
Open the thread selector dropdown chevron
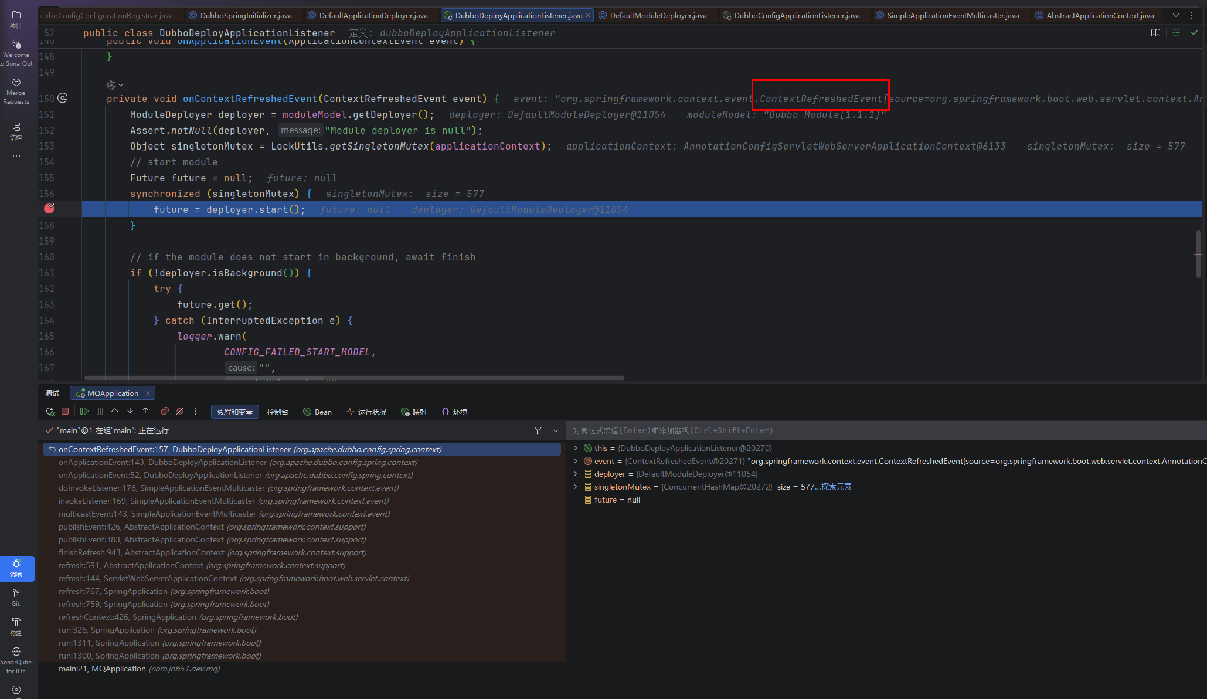click(x=556, y=431)
